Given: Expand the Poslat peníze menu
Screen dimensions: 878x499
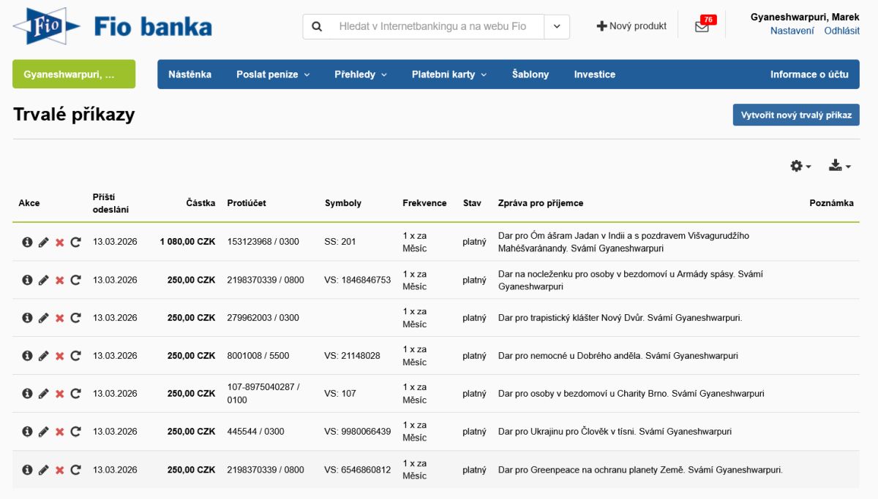Looking at the screenshot, I should pyautogui.click(x=273, y=75).
